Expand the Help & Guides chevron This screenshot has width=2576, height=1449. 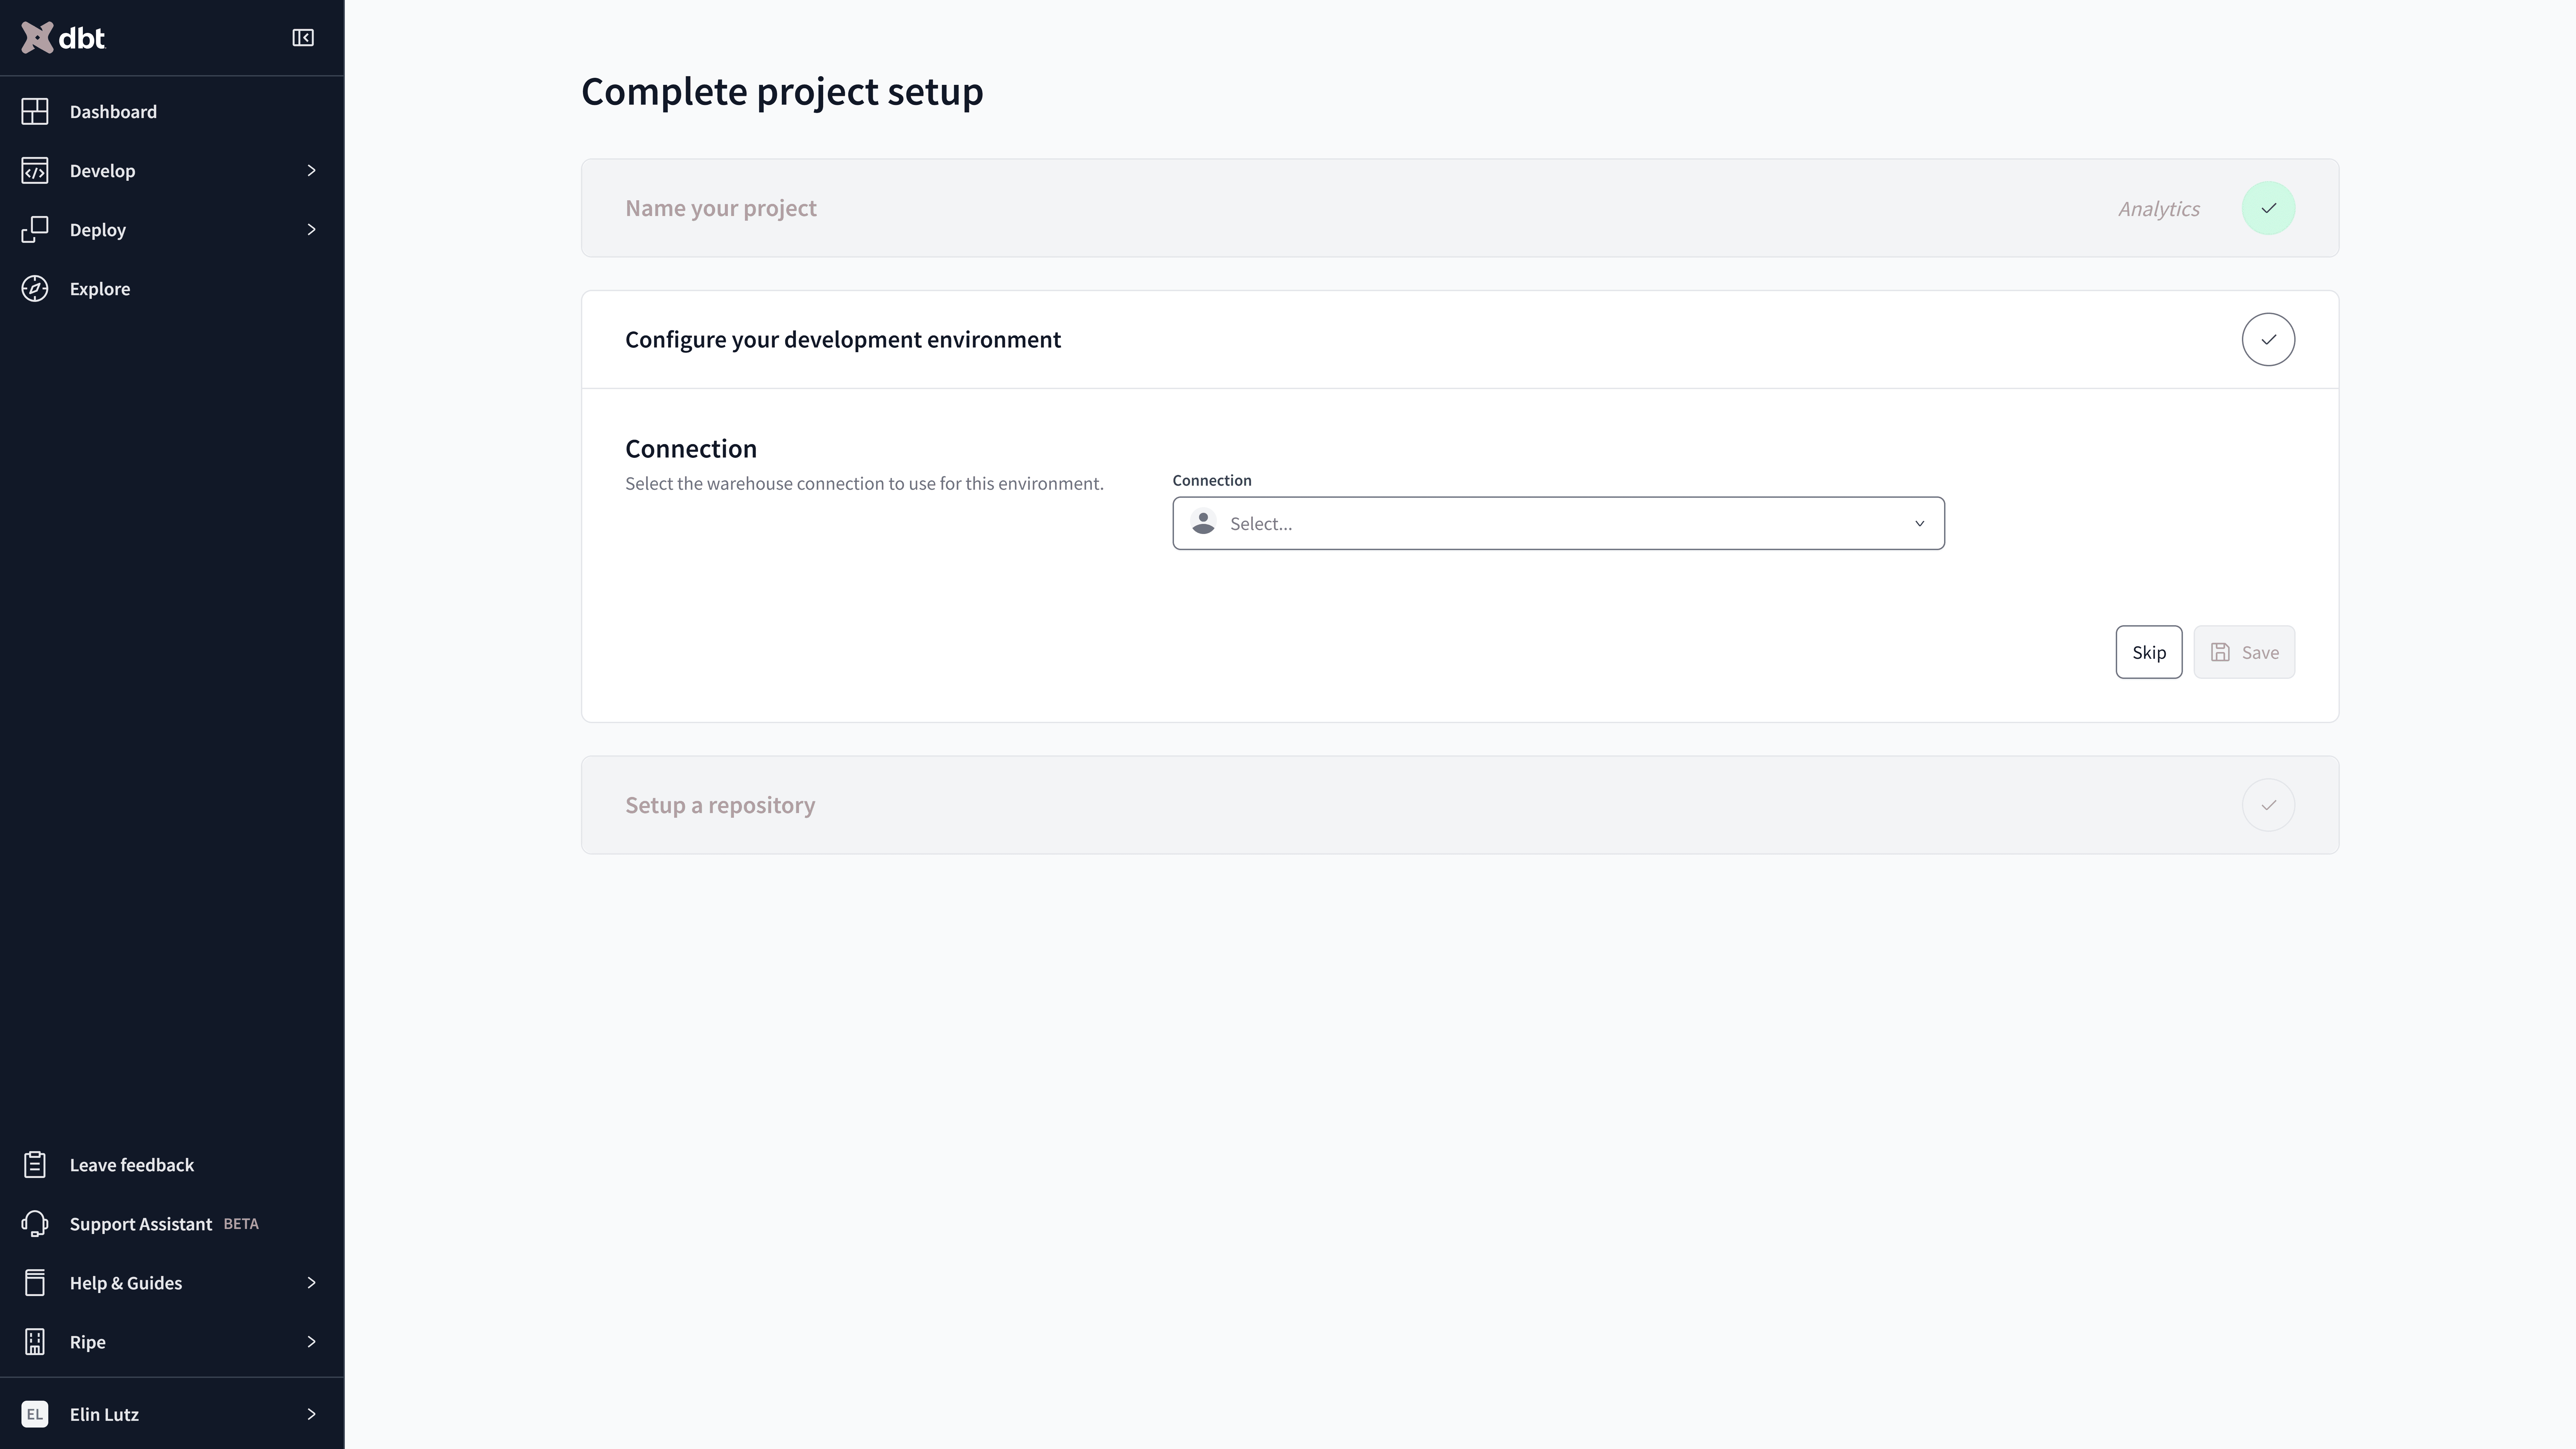(311, 1282)
